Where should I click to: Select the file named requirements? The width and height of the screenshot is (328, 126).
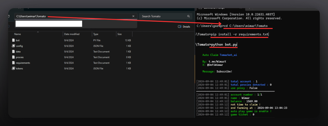coord(23,63)
